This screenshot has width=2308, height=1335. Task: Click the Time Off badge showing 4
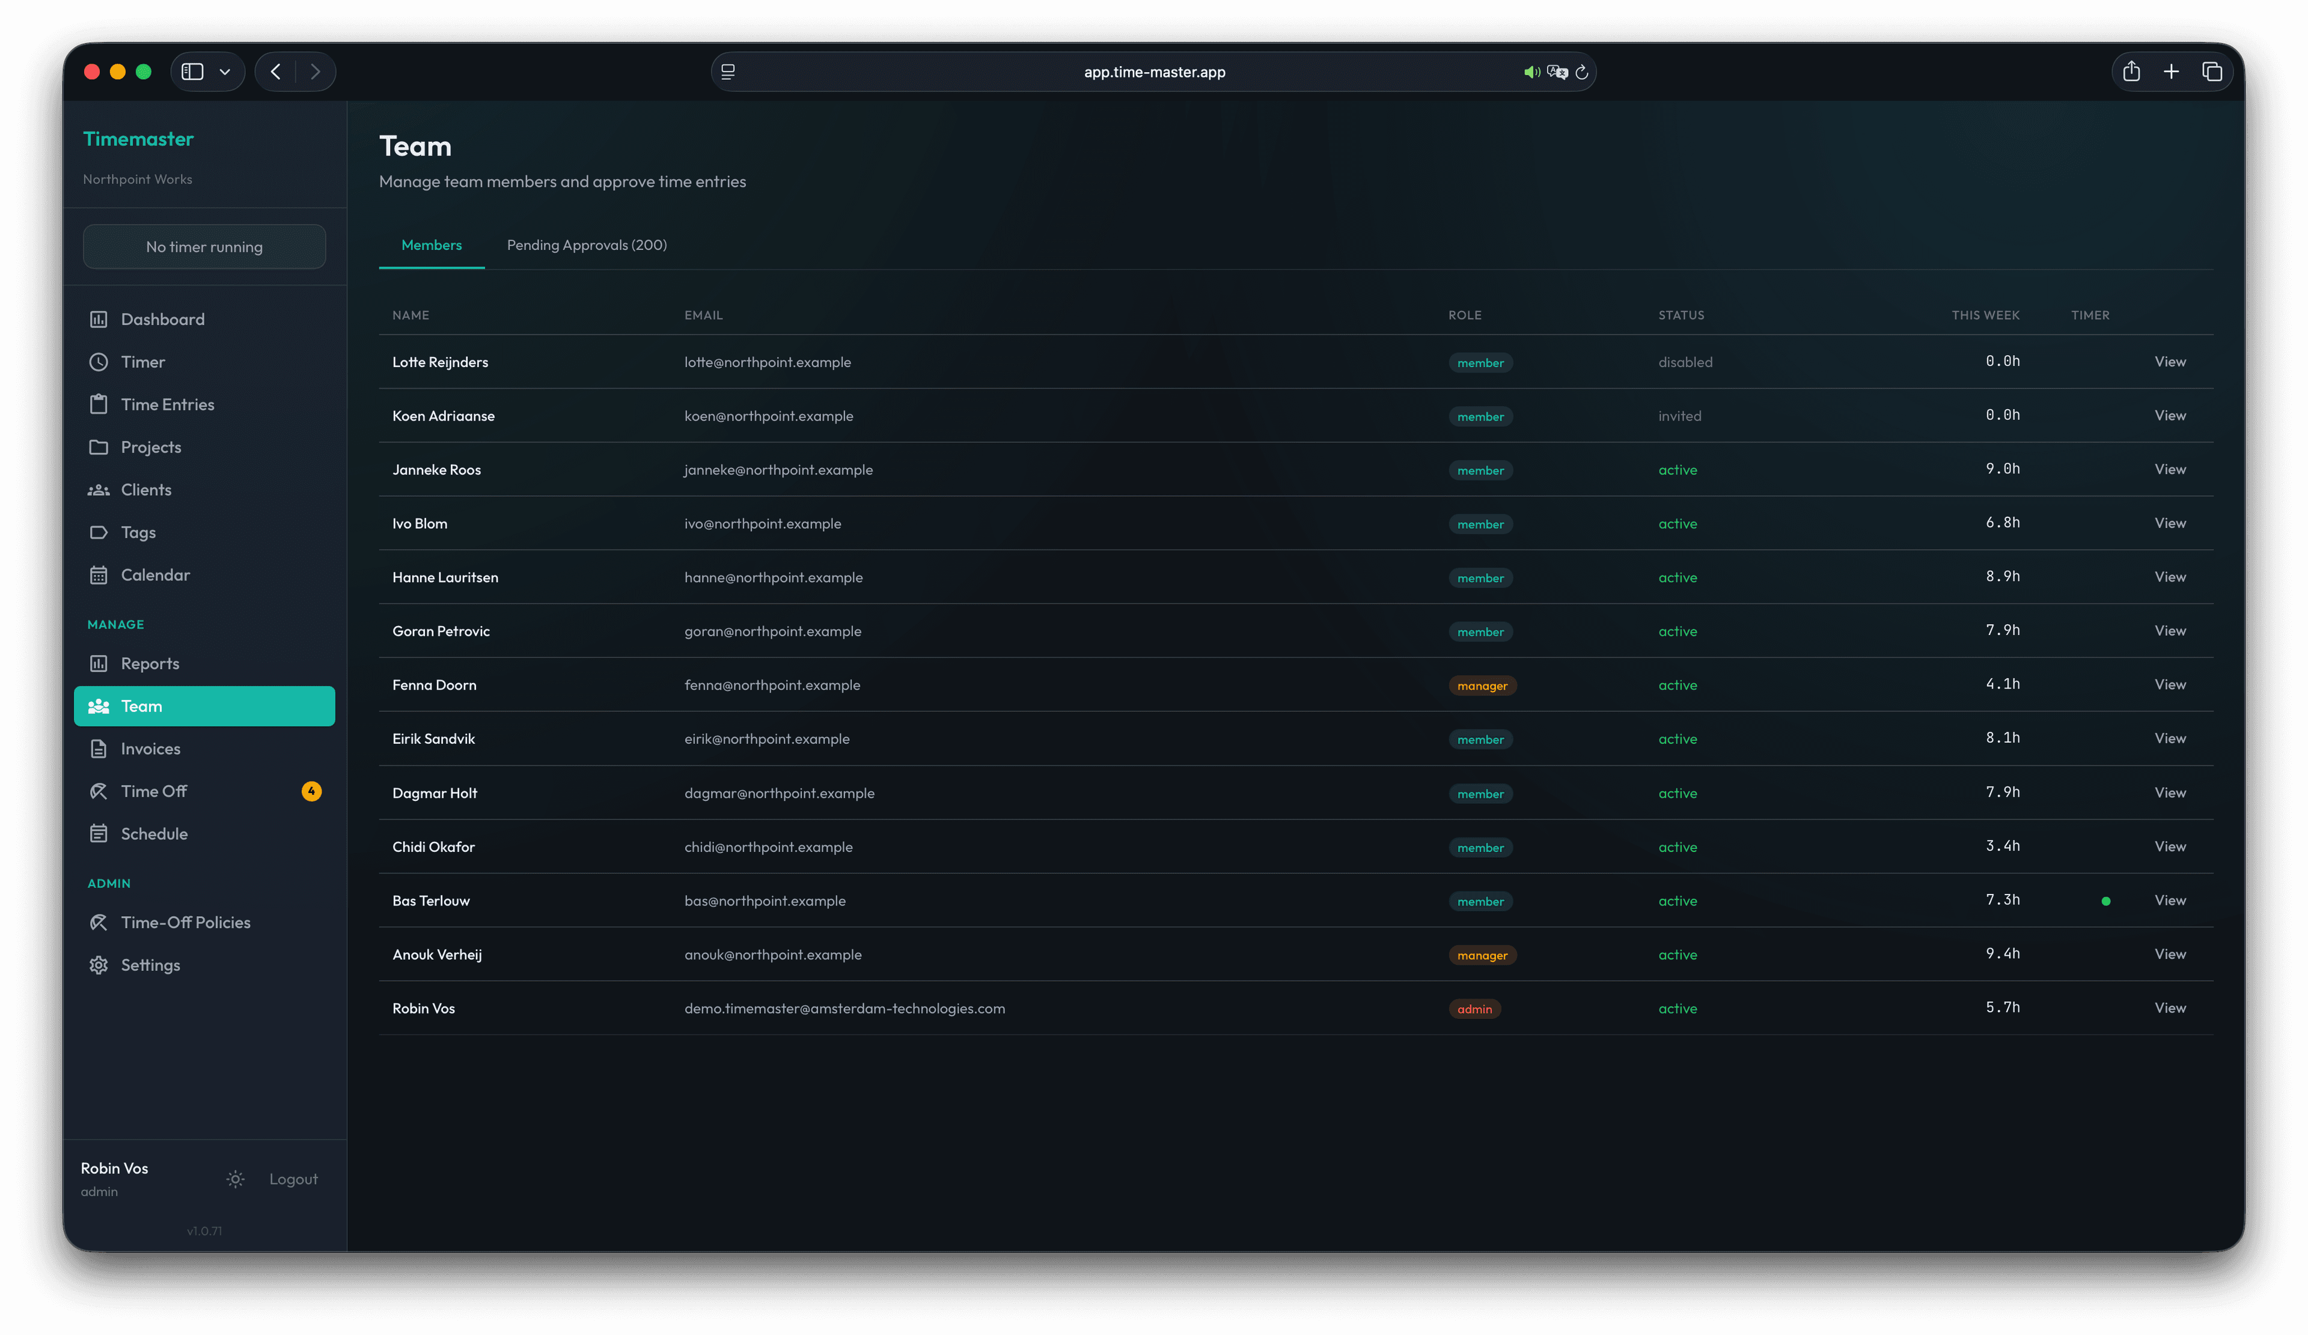point(311,791)
